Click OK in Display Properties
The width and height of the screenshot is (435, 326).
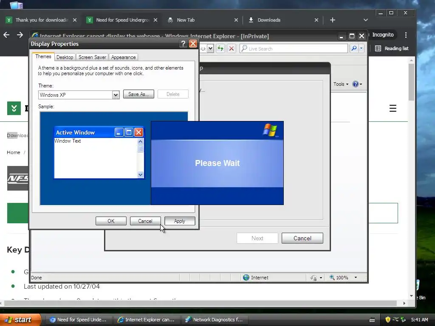click(111, 221)
